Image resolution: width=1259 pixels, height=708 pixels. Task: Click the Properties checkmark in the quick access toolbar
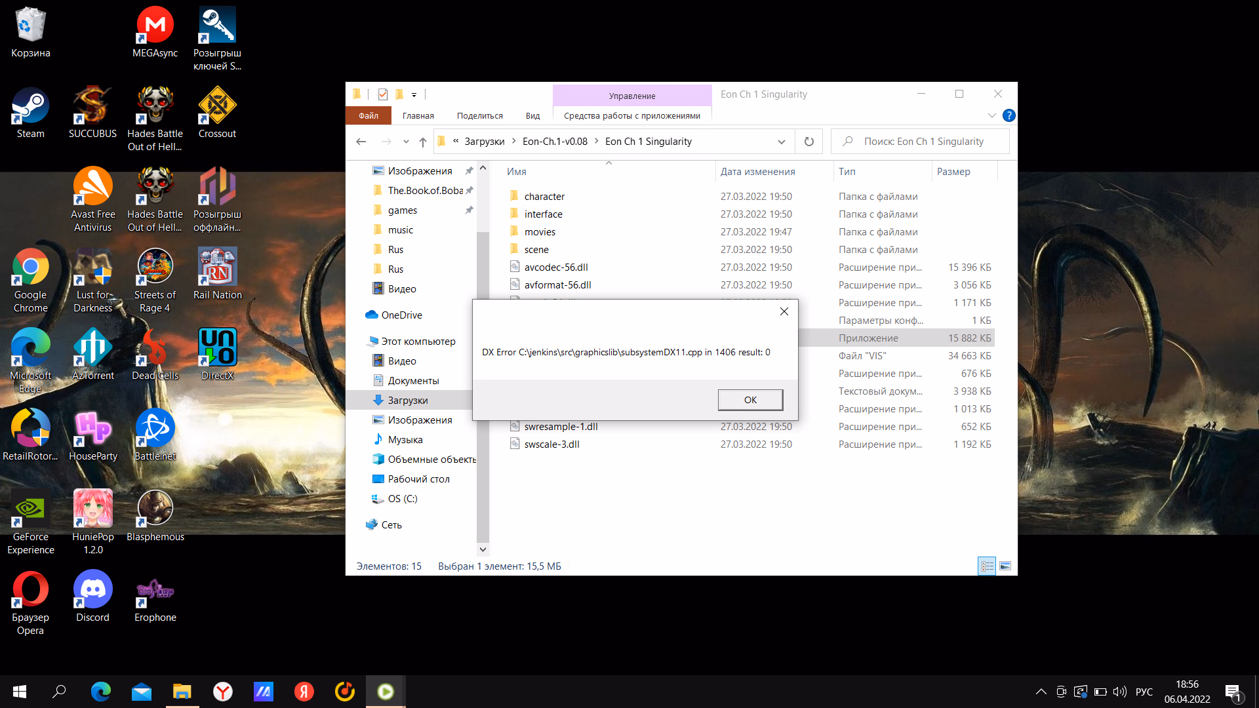pos(383,94)
